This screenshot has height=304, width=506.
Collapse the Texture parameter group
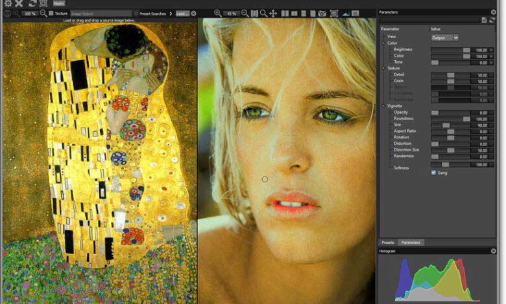pos(383,68)
